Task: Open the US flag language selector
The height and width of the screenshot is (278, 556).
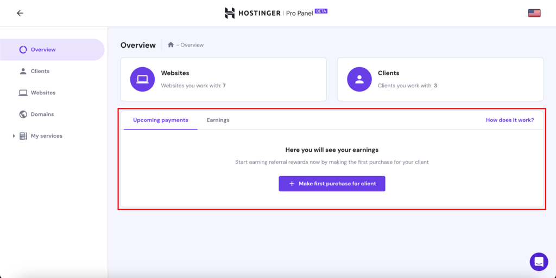Action: [534, 13]
